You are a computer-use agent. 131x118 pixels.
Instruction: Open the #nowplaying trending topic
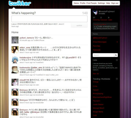tap(98, 94)
